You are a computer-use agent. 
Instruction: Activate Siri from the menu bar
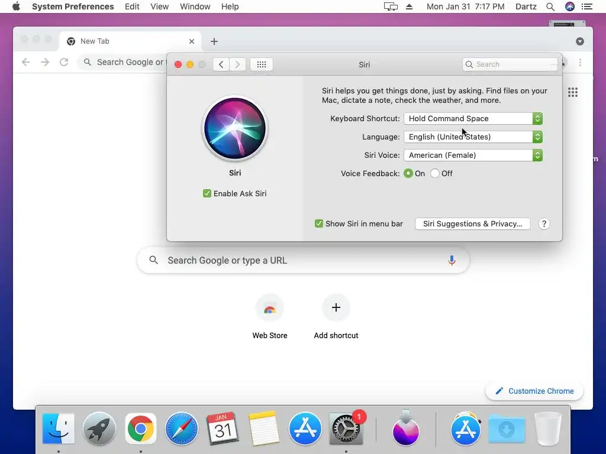(570, 7)
